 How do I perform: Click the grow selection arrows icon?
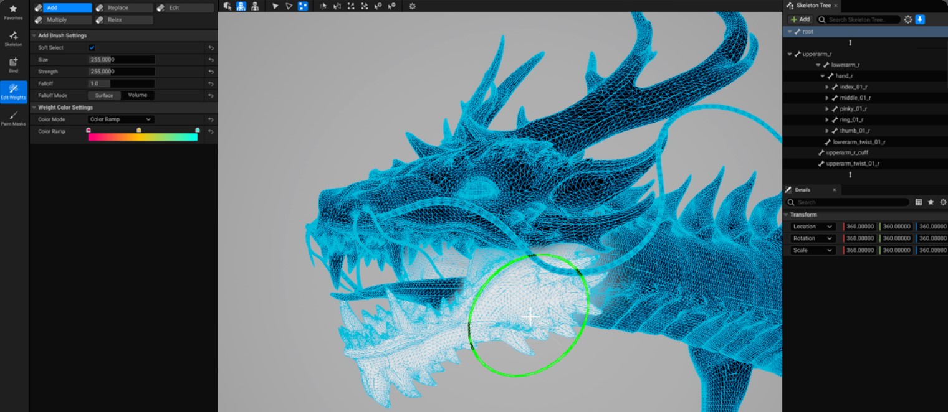pyautogui.click(x=351, y=6)
